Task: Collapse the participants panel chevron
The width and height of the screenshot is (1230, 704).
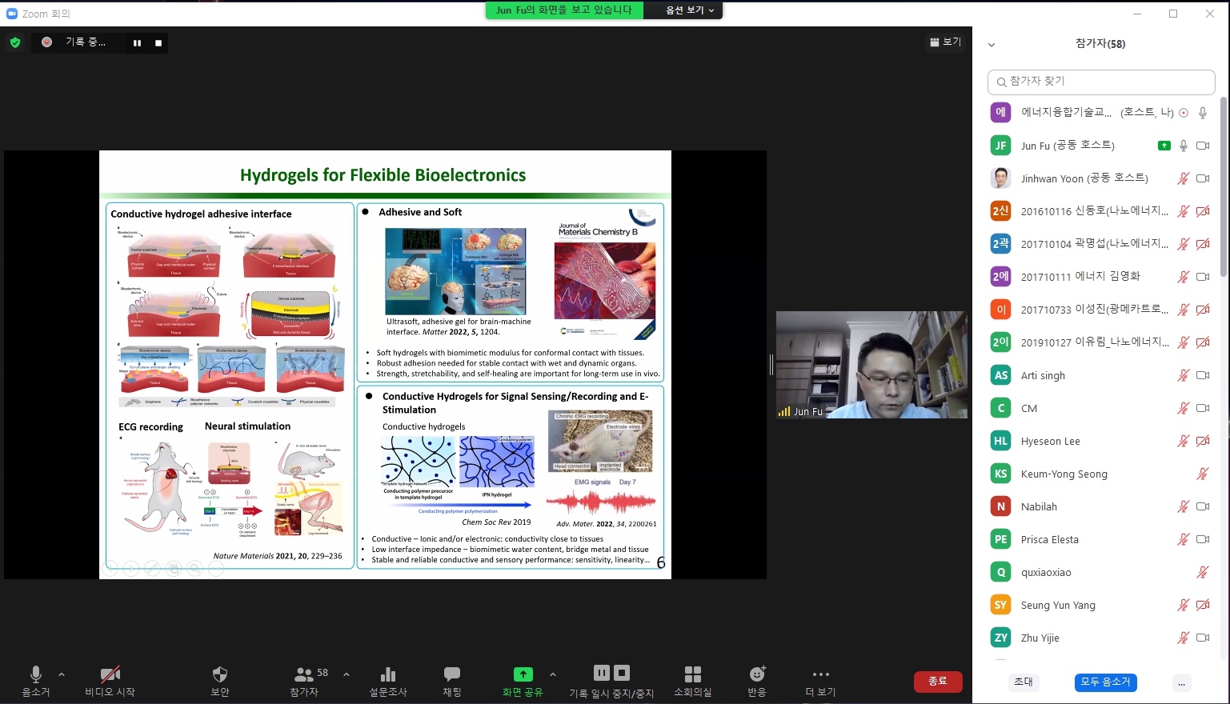Action: [992, 45]
